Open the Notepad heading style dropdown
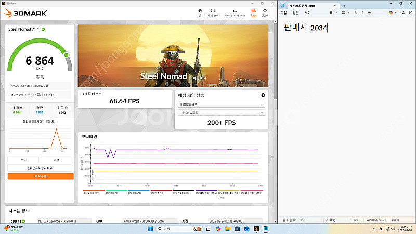The height and width of the screenshot is (234, 416). (x=333, y=12)
